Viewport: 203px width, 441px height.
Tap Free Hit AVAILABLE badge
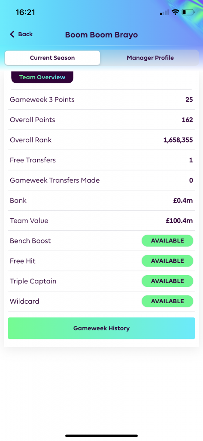pyautogui.click(x=167, y=261)
